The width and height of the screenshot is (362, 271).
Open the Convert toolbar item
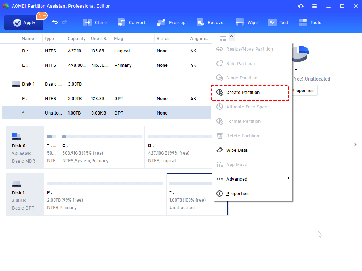point(132,22)
